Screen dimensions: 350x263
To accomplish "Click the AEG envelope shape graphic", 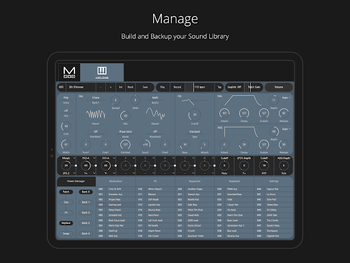I will pyautogui.click(x=241, y=131).
